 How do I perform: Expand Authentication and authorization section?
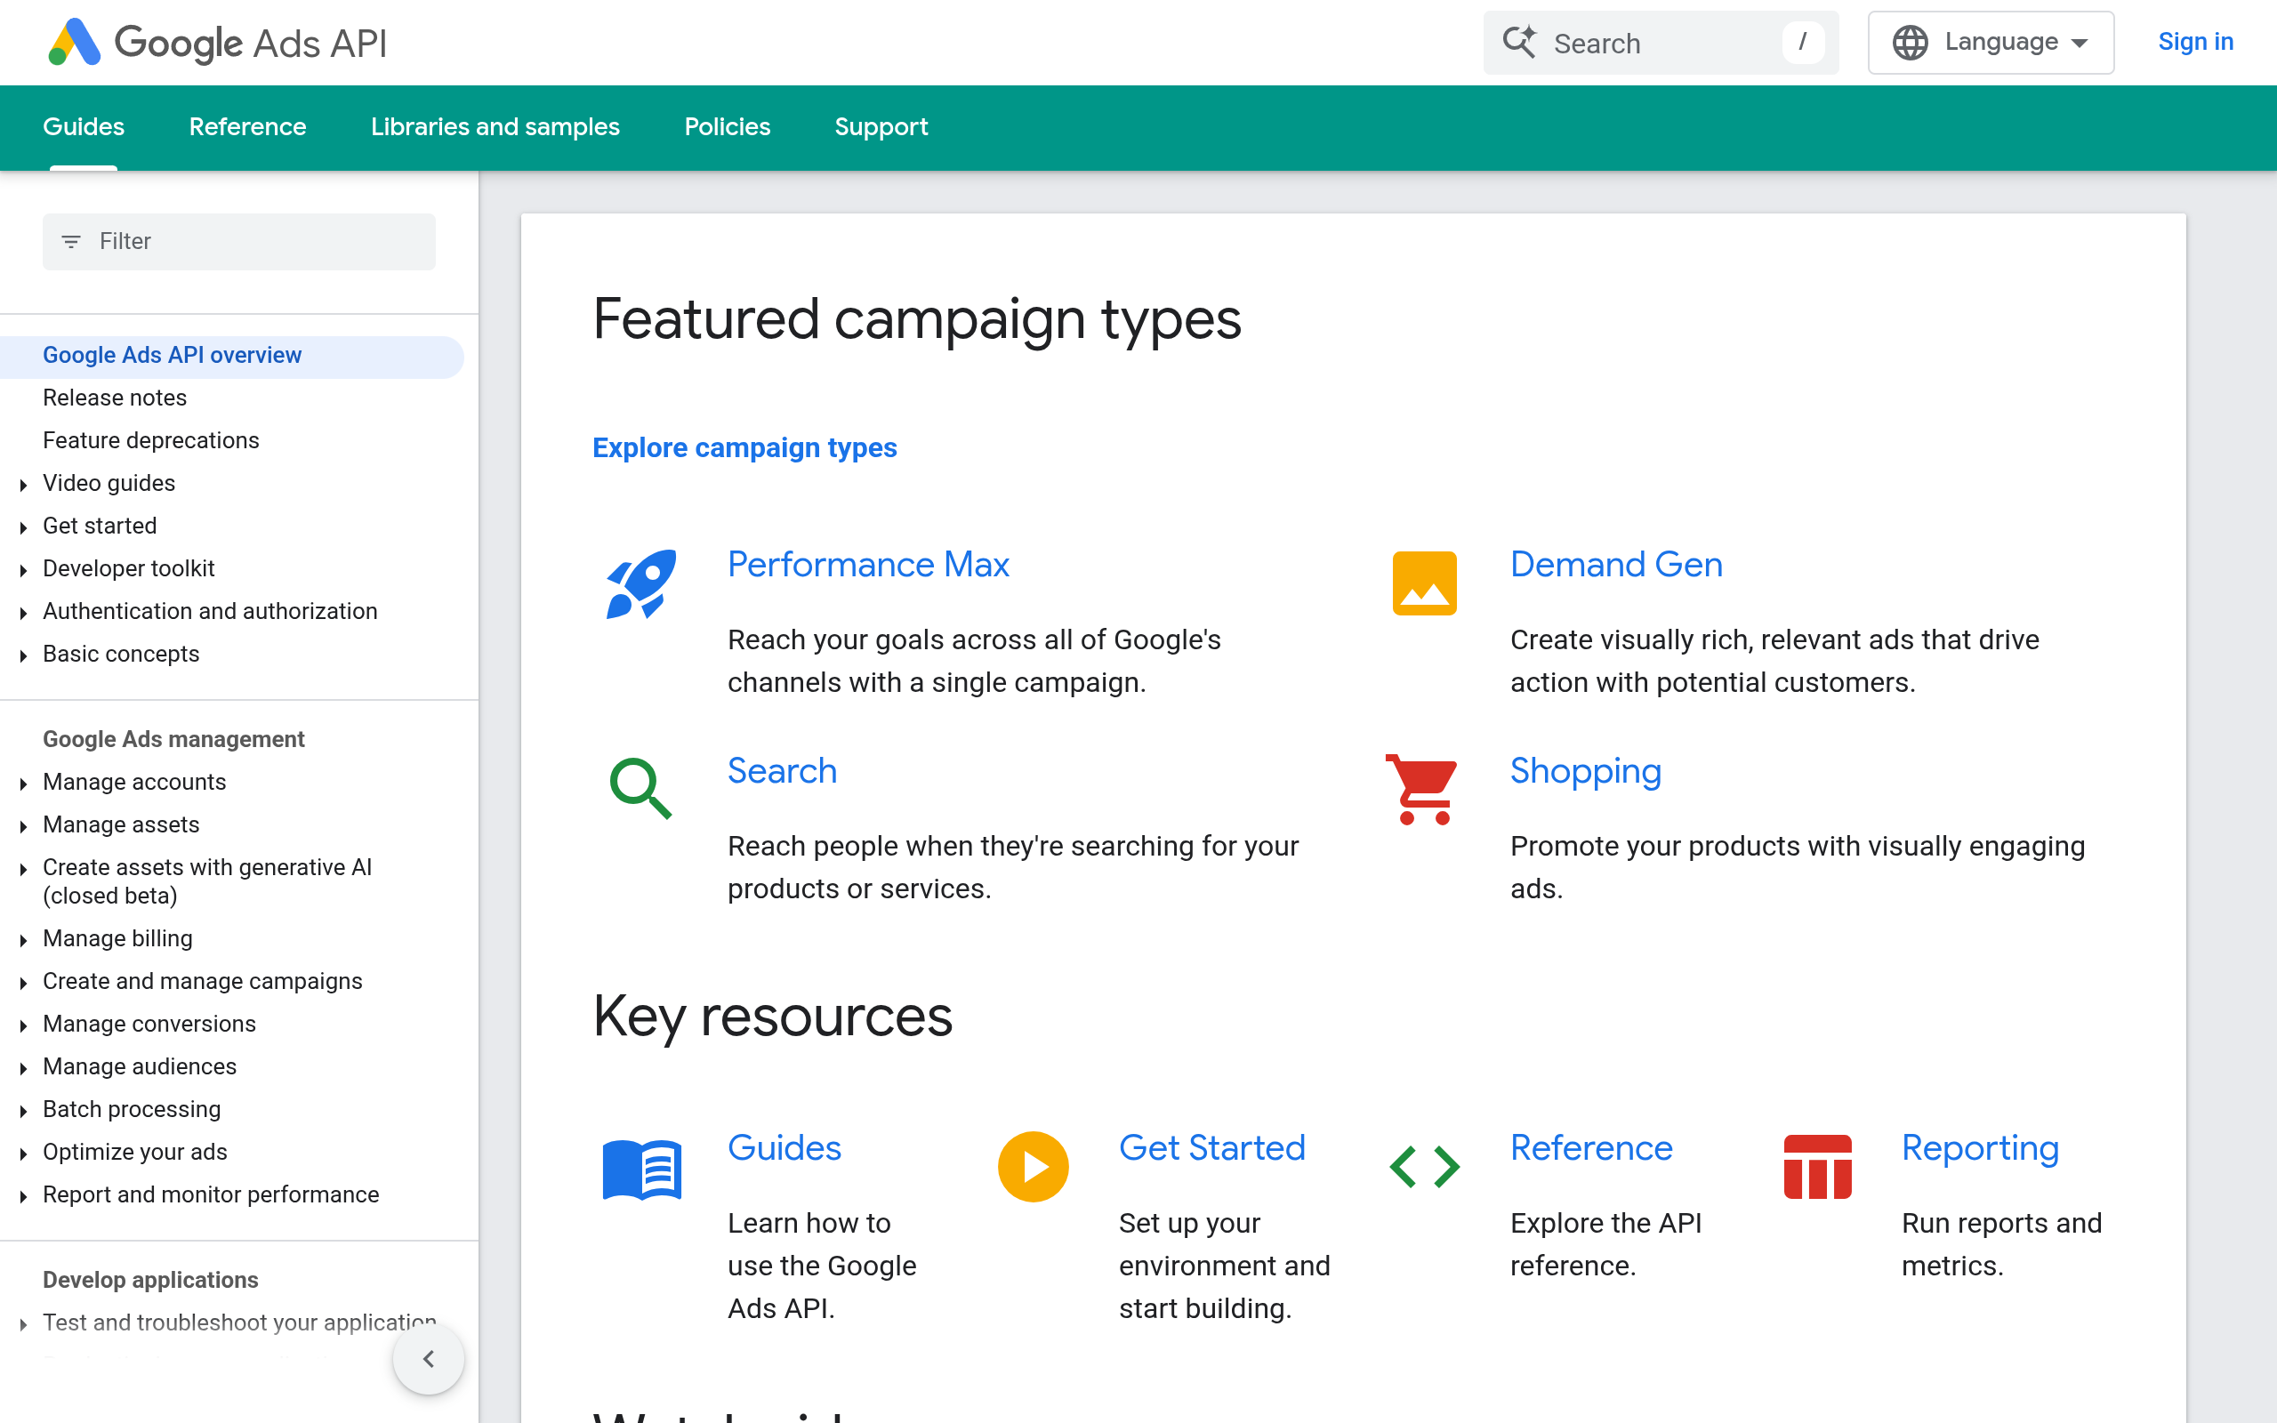pos(23,613)
